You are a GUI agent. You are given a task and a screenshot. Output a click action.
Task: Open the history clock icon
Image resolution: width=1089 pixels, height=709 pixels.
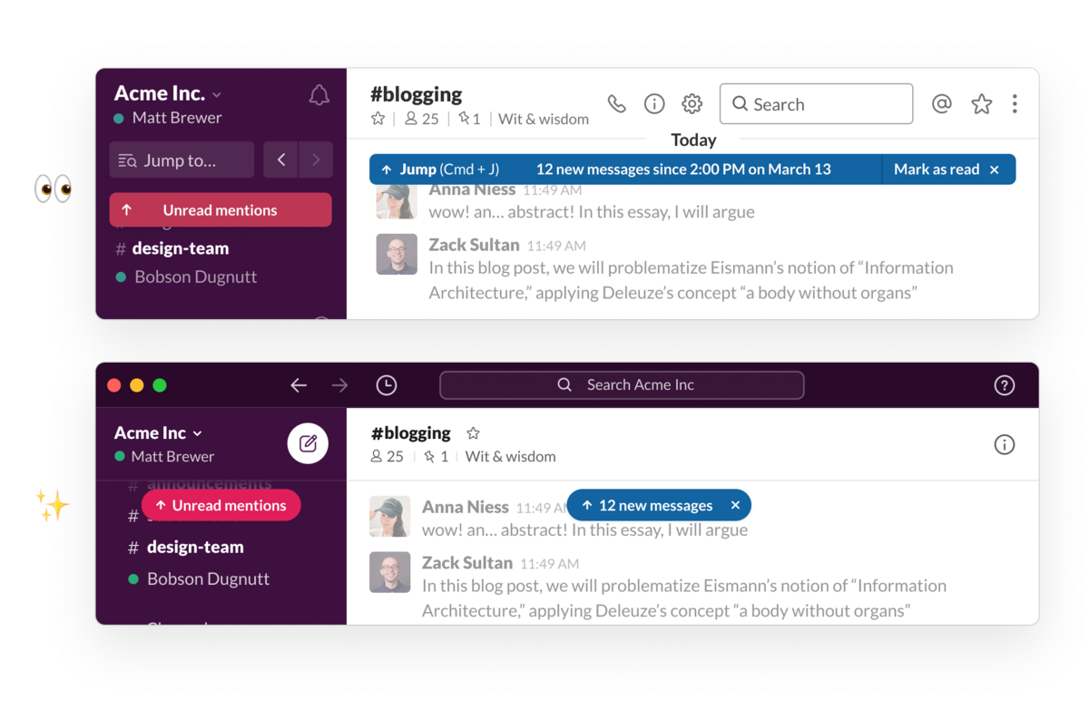387,385
